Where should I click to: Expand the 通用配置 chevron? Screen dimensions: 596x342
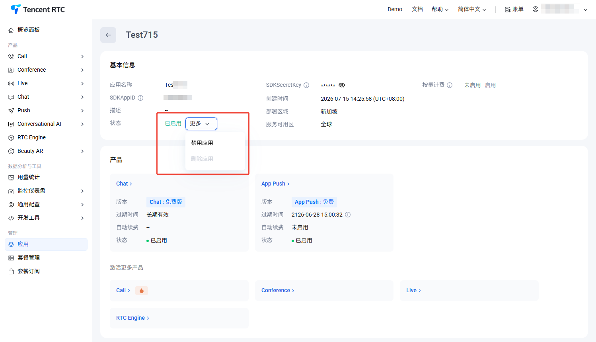(x=82, y=205)
